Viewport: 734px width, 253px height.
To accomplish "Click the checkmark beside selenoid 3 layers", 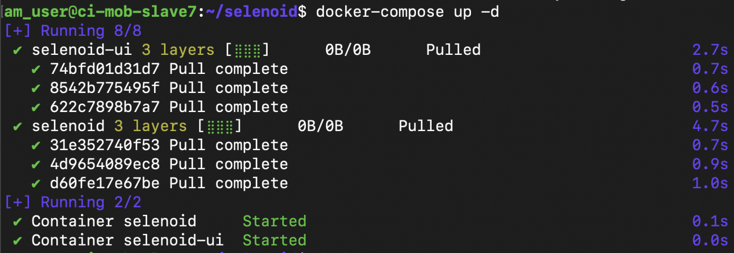I will click(x=17, y=127).
